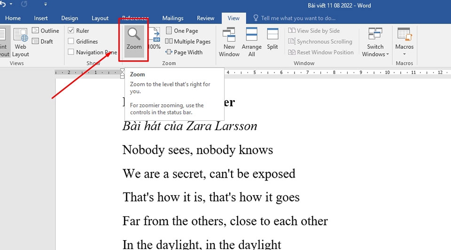
Task: Click the Arrange All windows icon
Action: [x=252, y=42]
